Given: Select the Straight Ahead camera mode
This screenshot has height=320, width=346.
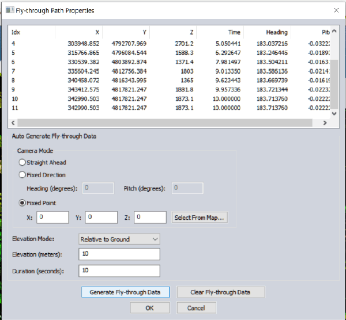Looking at the screenshot, I should pyautogui.click(x=22, y=162).
